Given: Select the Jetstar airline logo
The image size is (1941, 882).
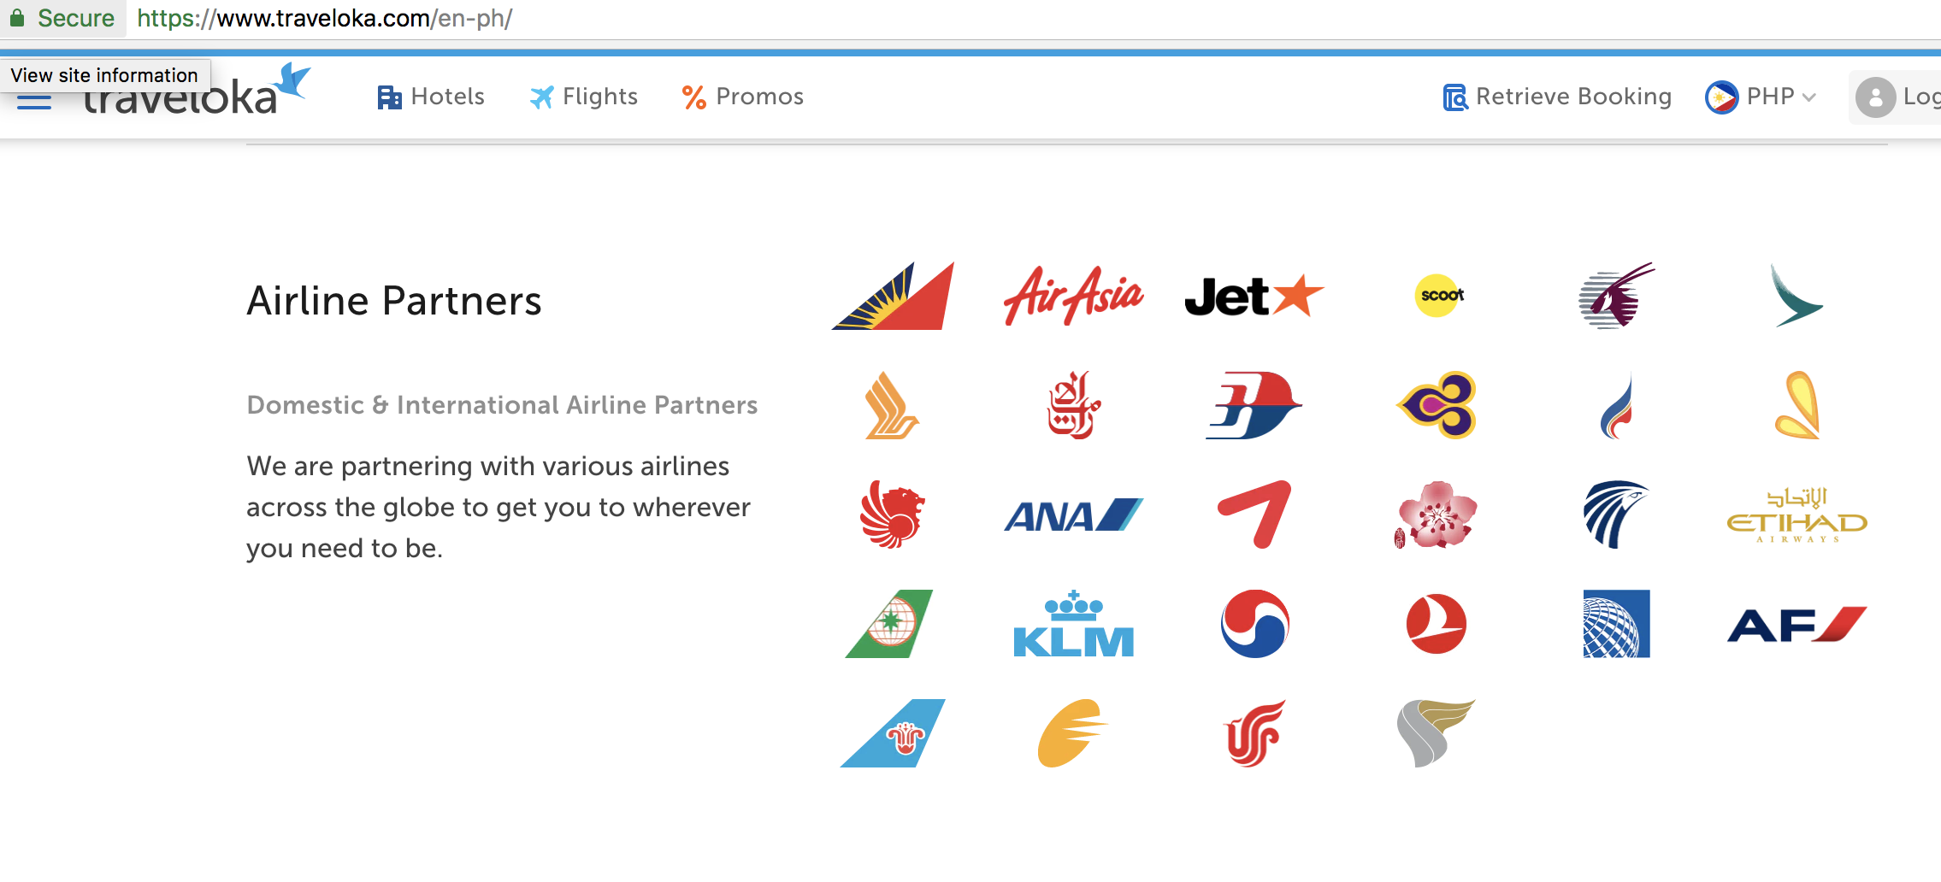Looking at the screenshot, I should (x=1254, y=296).
